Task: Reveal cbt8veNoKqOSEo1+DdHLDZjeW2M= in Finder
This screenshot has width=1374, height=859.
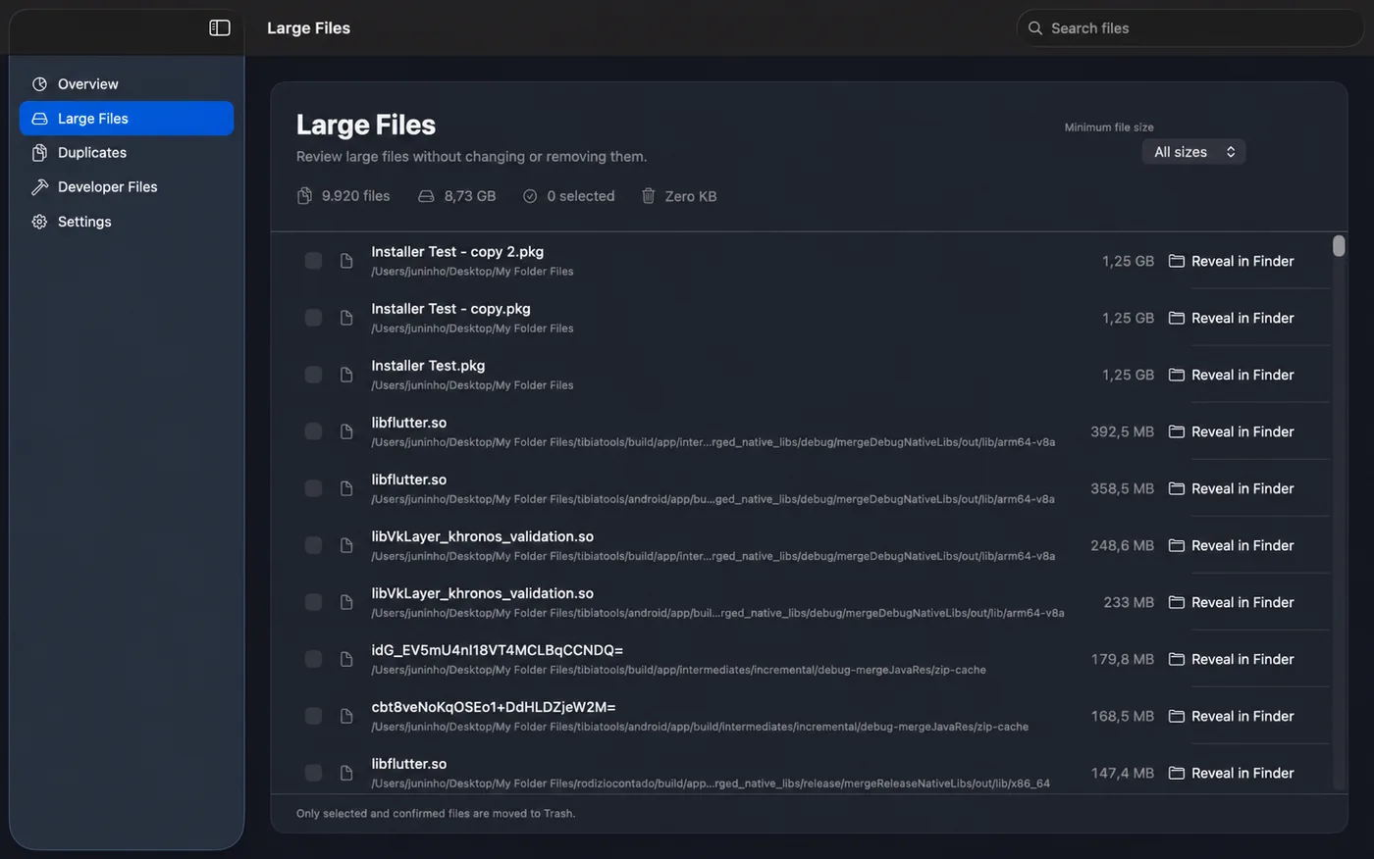Action: [1232, 716]
